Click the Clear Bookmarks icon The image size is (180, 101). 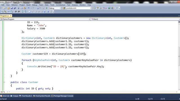51,12
